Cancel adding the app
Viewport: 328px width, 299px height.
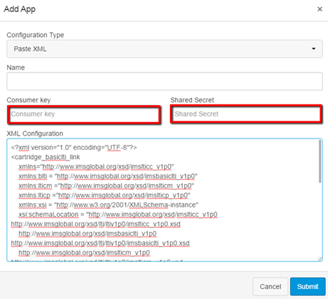pos(270,286)
